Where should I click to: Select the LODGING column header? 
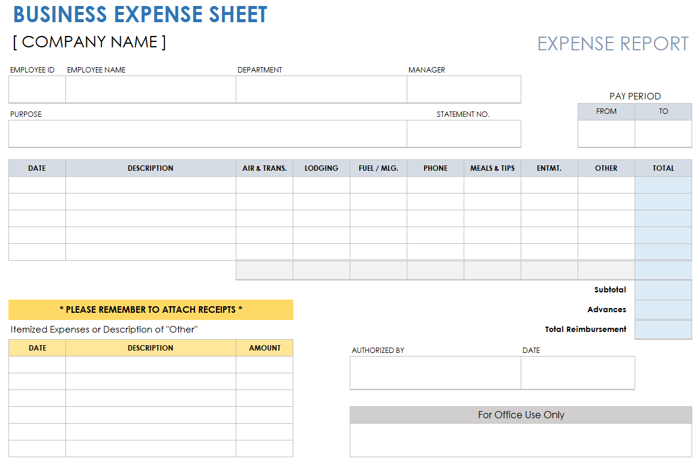click(321, 168)
